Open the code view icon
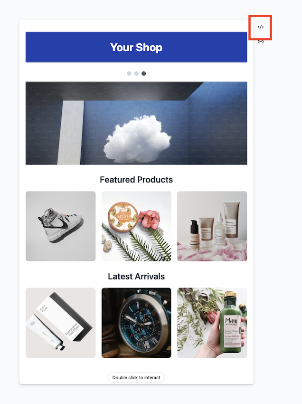The image size is (302, 404). pyautogui.click(x=261, y=27)
